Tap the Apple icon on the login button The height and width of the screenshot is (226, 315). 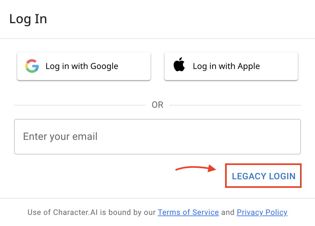(x=179, y=65)
